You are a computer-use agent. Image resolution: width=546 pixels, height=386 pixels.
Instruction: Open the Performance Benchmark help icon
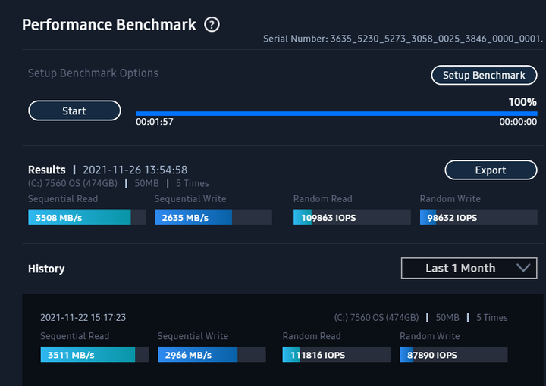(212, 25)
